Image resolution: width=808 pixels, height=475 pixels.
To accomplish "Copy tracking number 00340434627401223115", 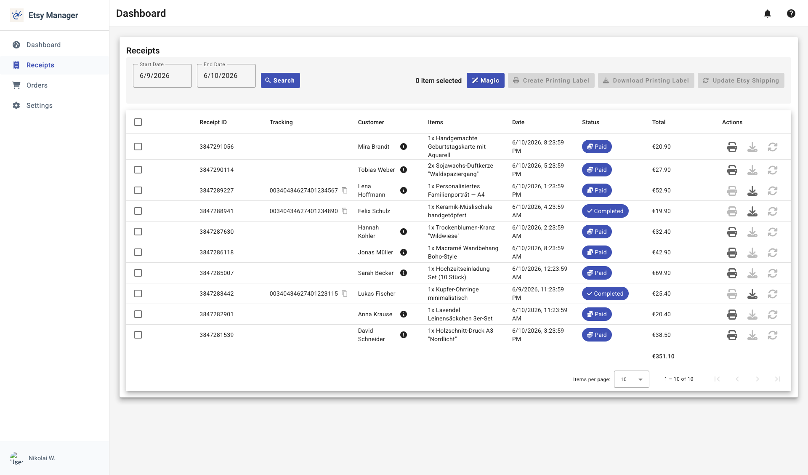I will click(345, 294).
